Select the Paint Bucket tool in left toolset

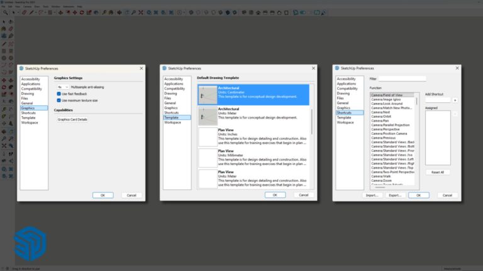(4, 29)
